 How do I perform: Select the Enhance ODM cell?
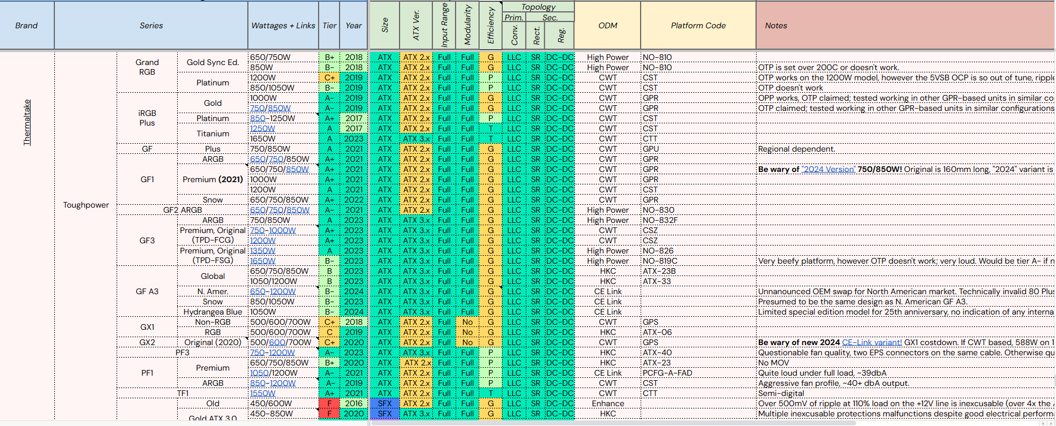pyautogui.click(x=608, y=403)
